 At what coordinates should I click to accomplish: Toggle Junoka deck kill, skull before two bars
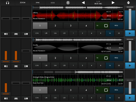(x=6, y=66)
